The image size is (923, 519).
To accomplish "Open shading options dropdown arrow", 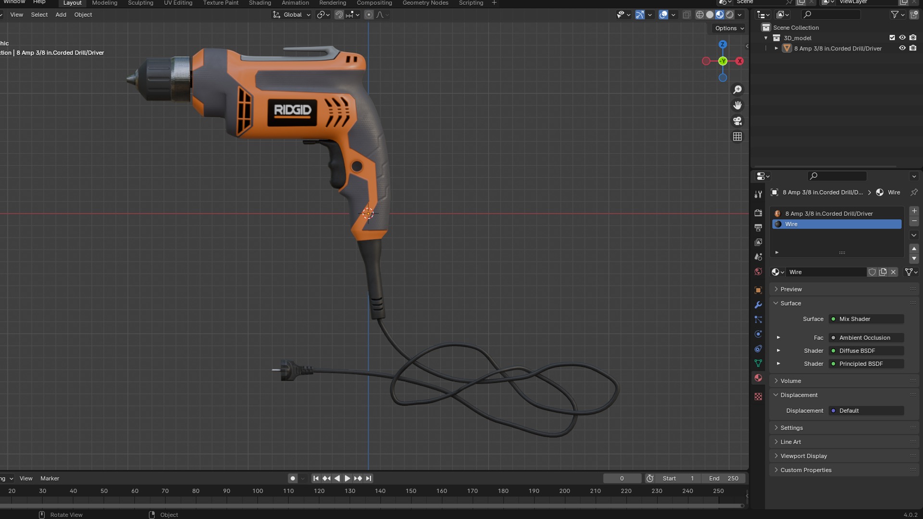I will [x=740, y=15].
